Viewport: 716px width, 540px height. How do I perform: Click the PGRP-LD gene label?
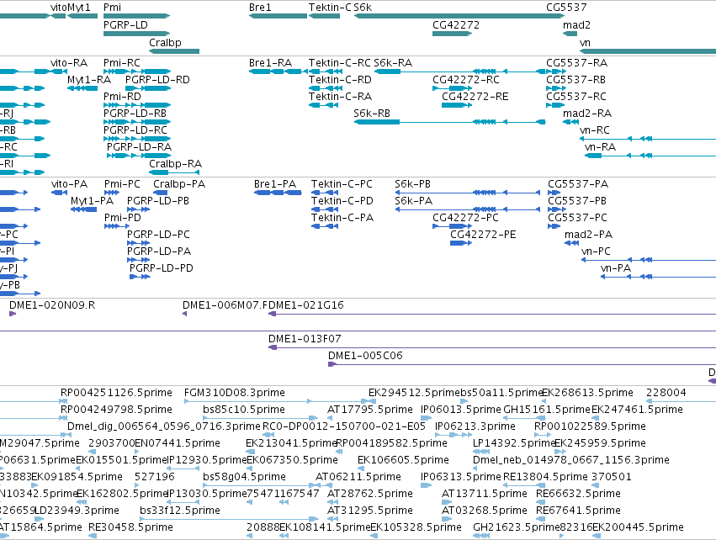pos(125,25)
